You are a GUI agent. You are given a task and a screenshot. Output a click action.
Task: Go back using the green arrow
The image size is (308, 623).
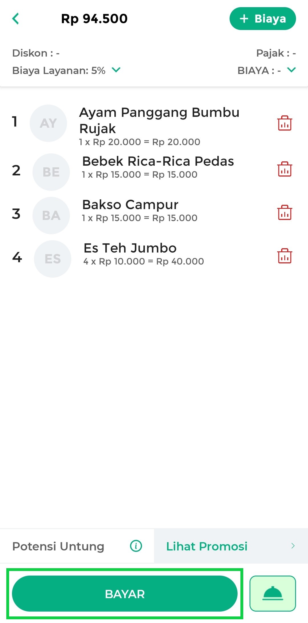coord(16,19)
